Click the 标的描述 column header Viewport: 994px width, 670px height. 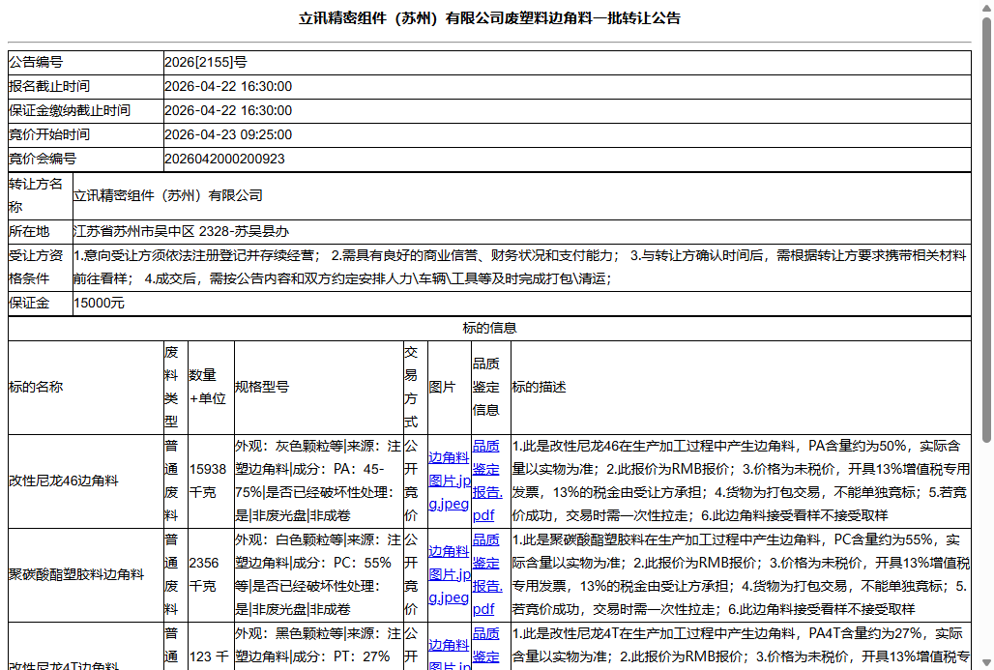tap(741, 388)
